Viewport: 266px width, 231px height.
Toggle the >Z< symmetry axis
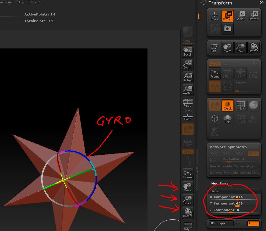coord(239,153)
